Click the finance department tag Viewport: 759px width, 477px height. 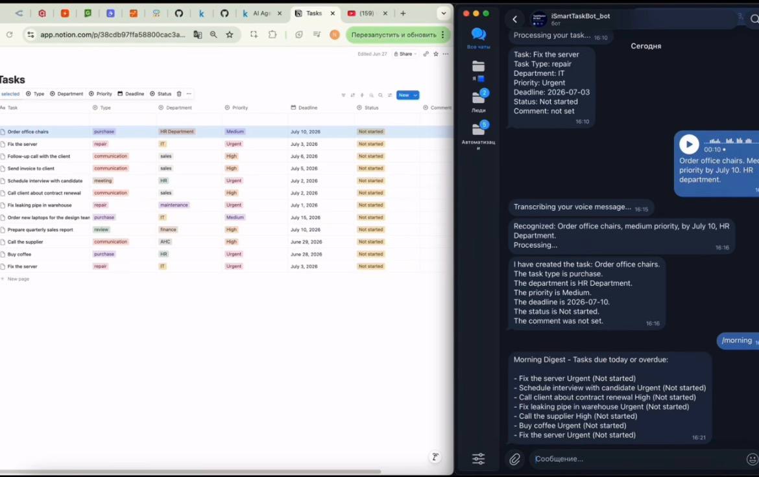[168, 230]
